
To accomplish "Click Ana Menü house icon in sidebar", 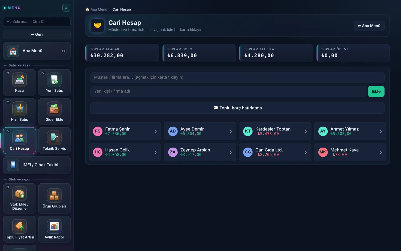I will point(13,51).
